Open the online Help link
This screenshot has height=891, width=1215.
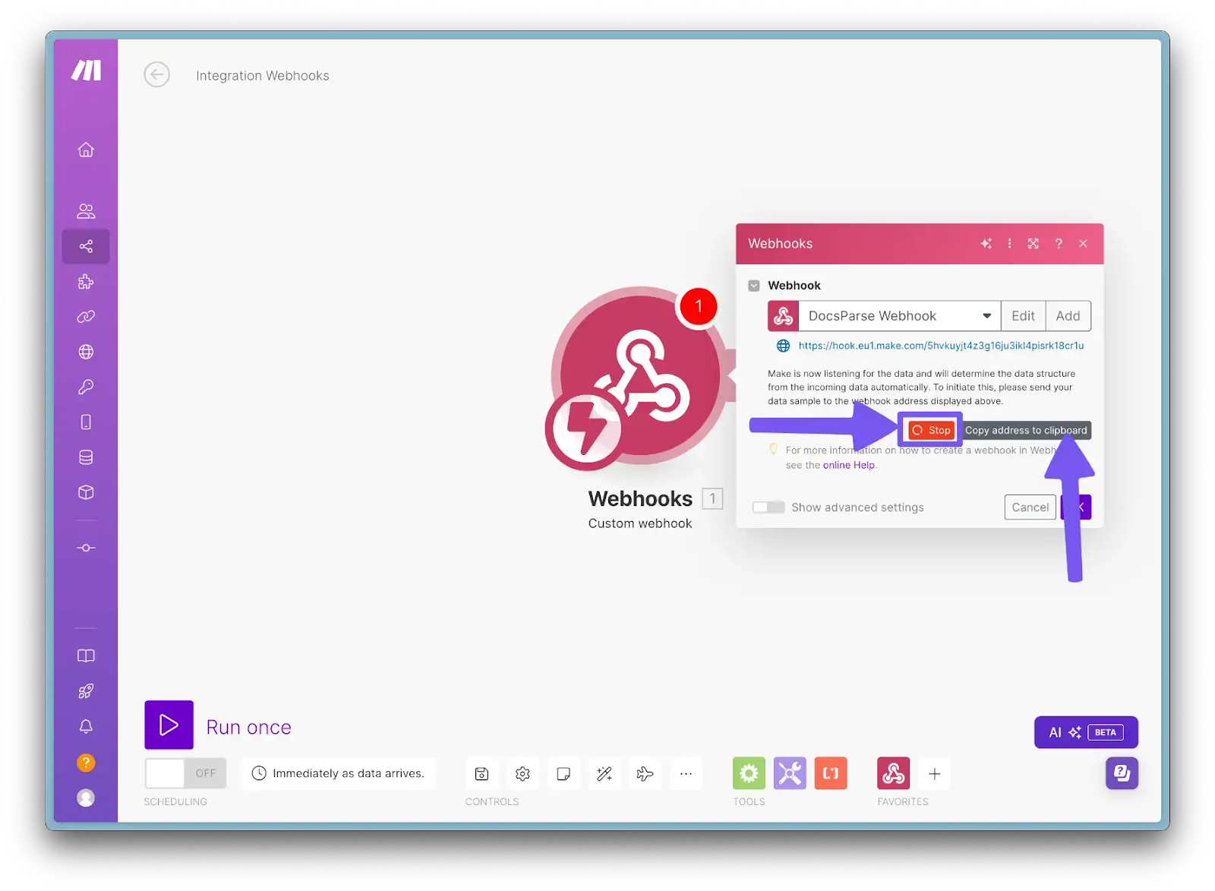click(848, 465)
